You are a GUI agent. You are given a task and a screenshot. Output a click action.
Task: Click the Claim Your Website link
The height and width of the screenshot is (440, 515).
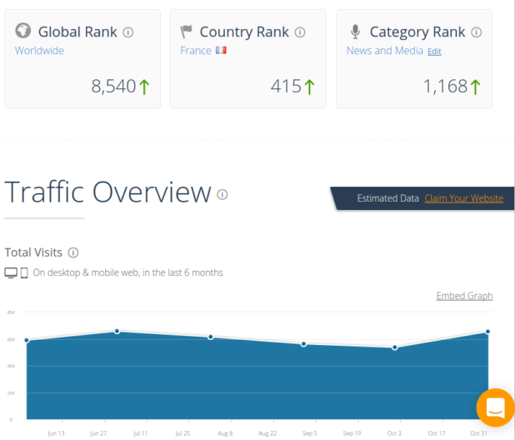click(463, 198)
